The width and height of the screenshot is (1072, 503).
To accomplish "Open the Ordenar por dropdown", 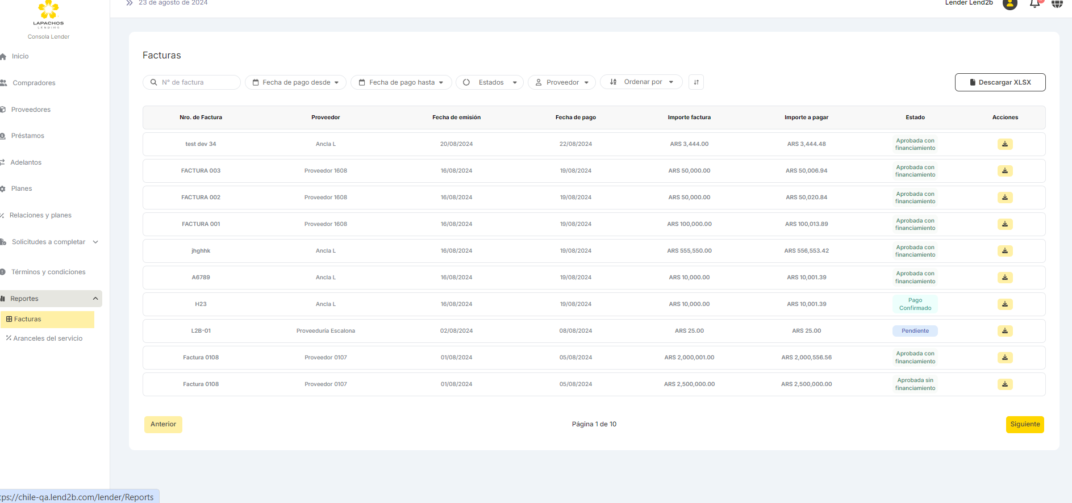I will [x=641, y=82].
